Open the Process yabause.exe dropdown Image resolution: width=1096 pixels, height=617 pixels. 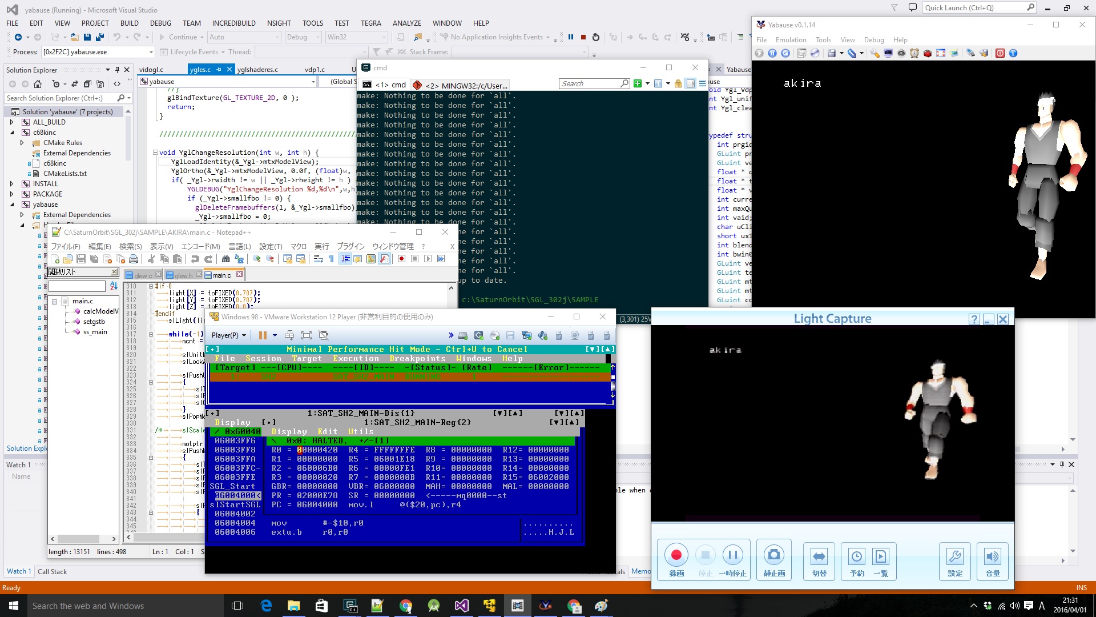click(151, 52)
